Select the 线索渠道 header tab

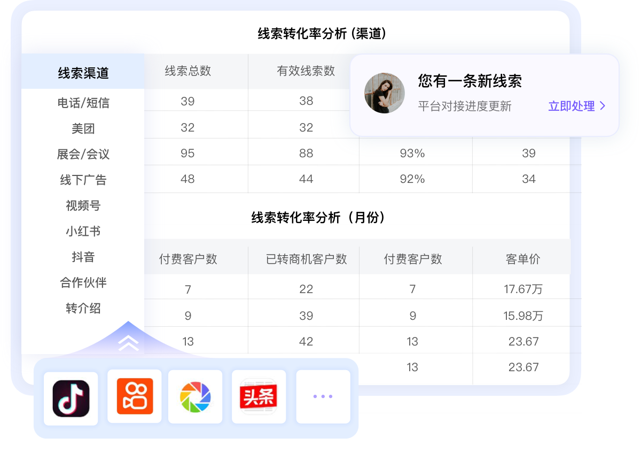pos(83,72)
